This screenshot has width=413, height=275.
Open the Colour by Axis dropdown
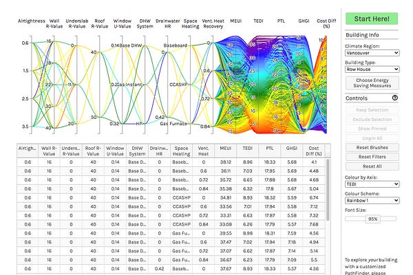pos(372,184)
